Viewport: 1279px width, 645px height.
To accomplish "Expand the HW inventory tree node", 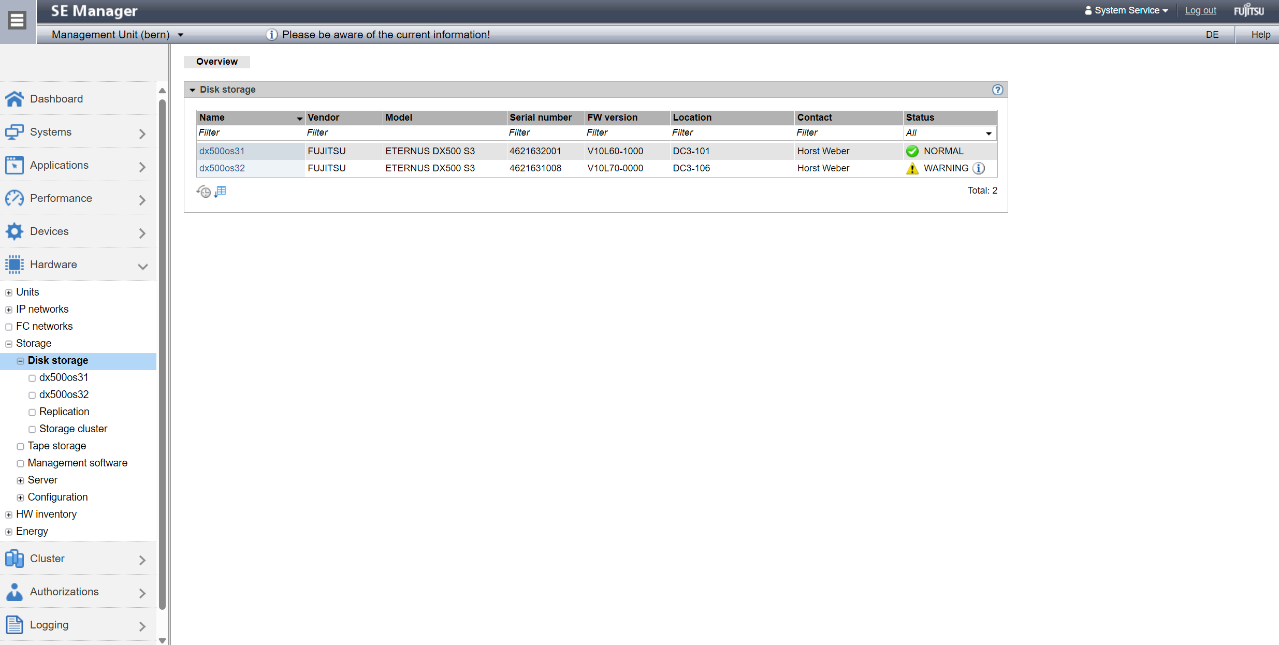I will (9, 515).
